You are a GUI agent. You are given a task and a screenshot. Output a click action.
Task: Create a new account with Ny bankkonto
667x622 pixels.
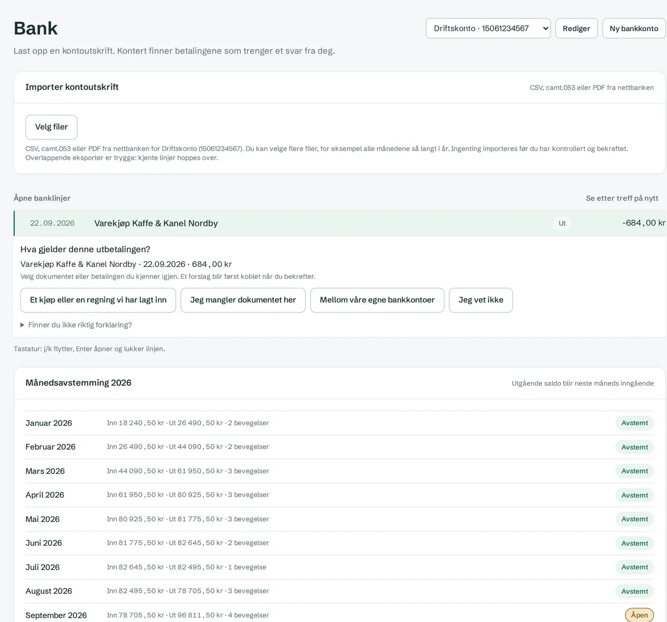pyautogui.click(x=634, y=29)
